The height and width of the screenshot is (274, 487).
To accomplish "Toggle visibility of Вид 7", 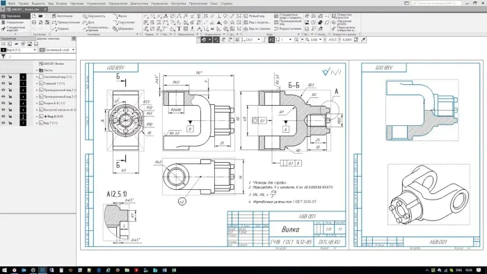I will [x=3, y=123].
